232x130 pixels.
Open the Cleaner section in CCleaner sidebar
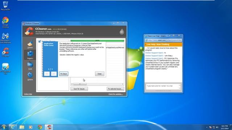coord(30,44)
